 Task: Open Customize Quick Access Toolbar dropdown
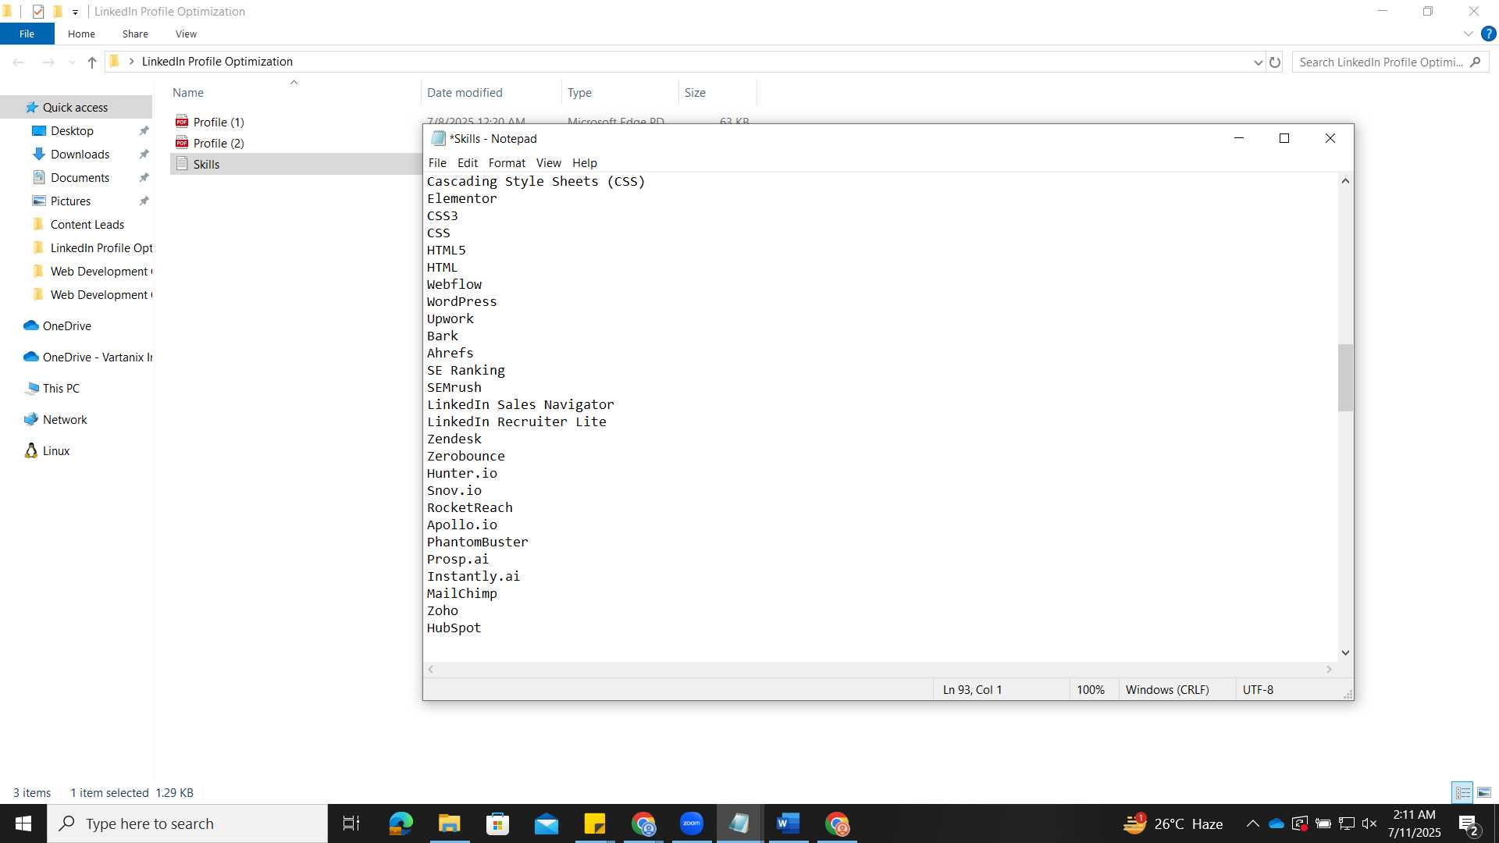coord(75,12)
